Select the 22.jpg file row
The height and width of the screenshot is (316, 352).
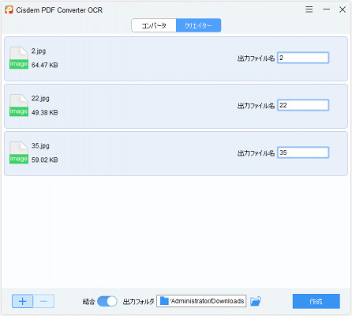pos(176,106)
